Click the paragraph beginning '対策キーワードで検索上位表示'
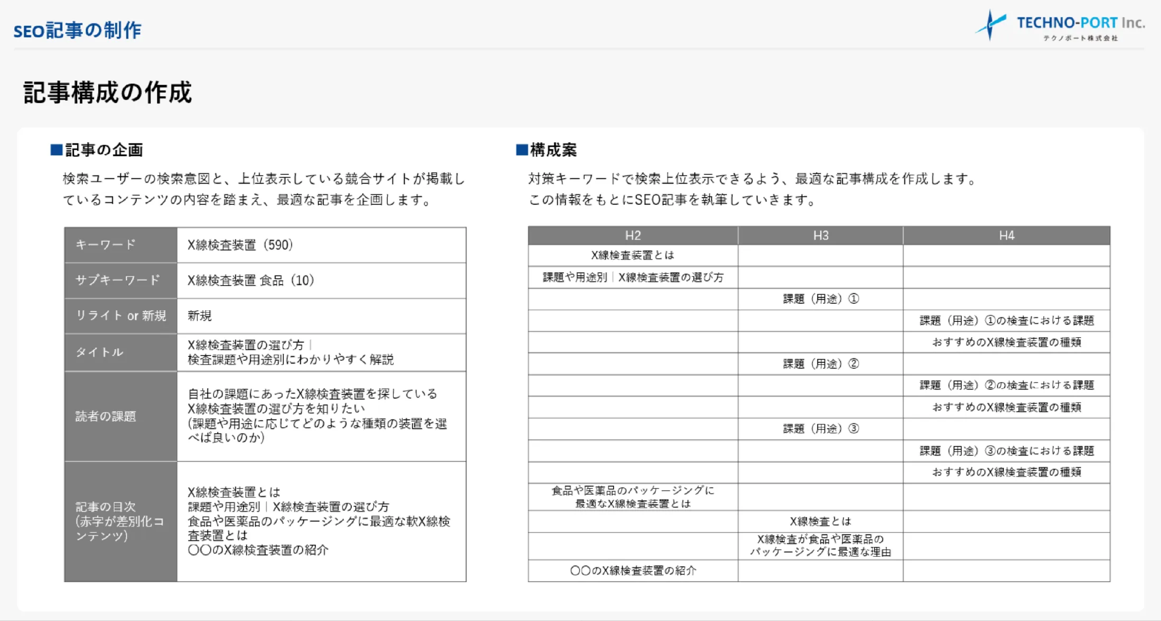The image size is (1161, 621). tap(753, 189)
